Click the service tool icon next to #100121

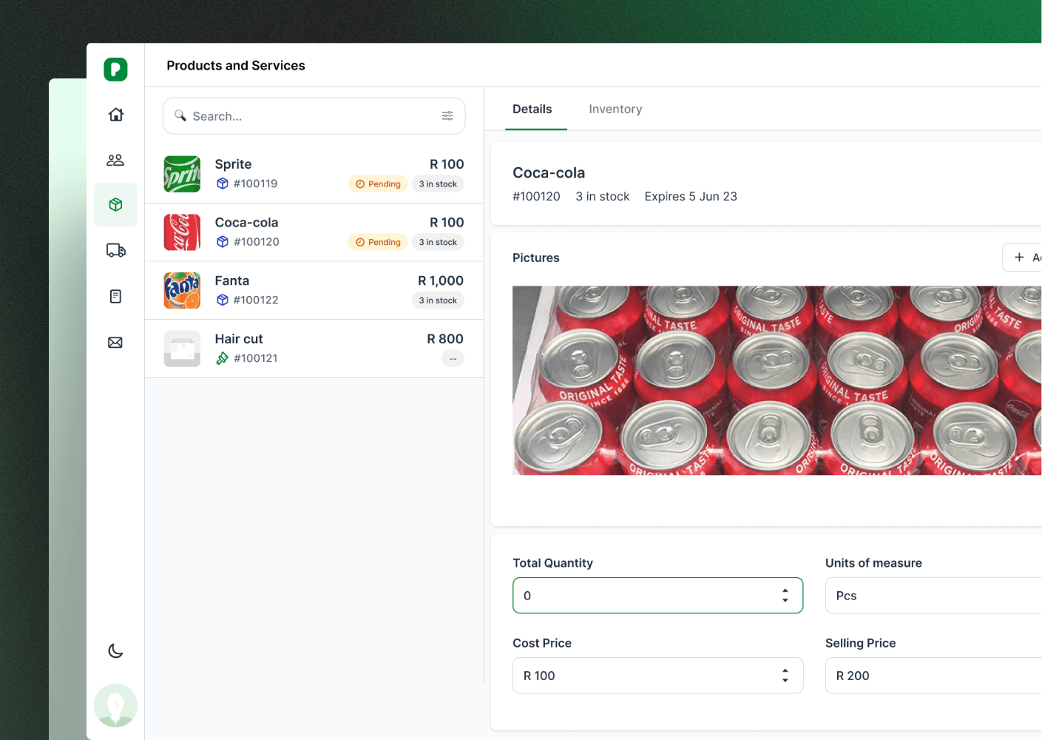pyautogui.click(x=222, y=358)
